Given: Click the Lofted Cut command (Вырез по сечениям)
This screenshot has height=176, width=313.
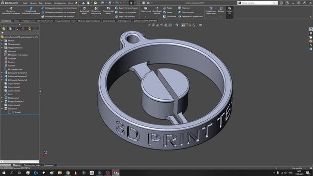Looking at the screenshot, I should 126,12.
